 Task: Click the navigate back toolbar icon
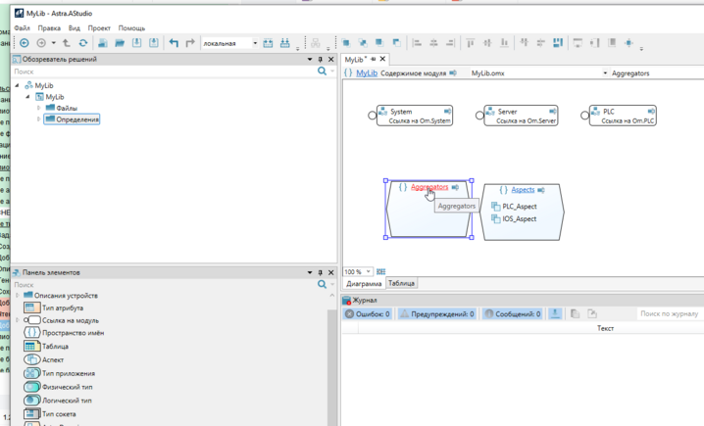coord(25,43)
